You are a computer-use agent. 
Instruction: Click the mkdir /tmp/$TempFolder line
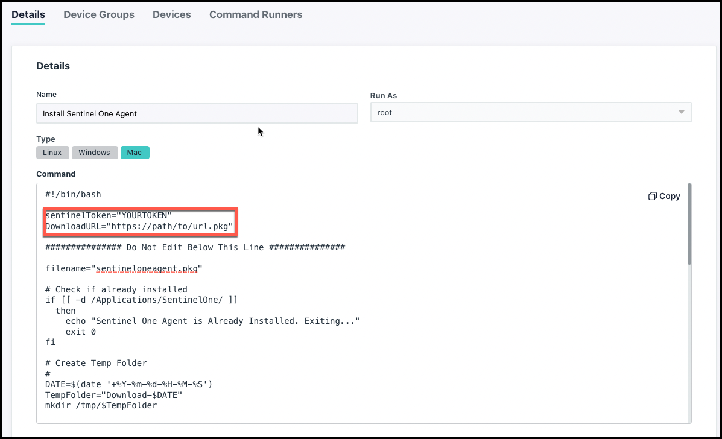101,405
